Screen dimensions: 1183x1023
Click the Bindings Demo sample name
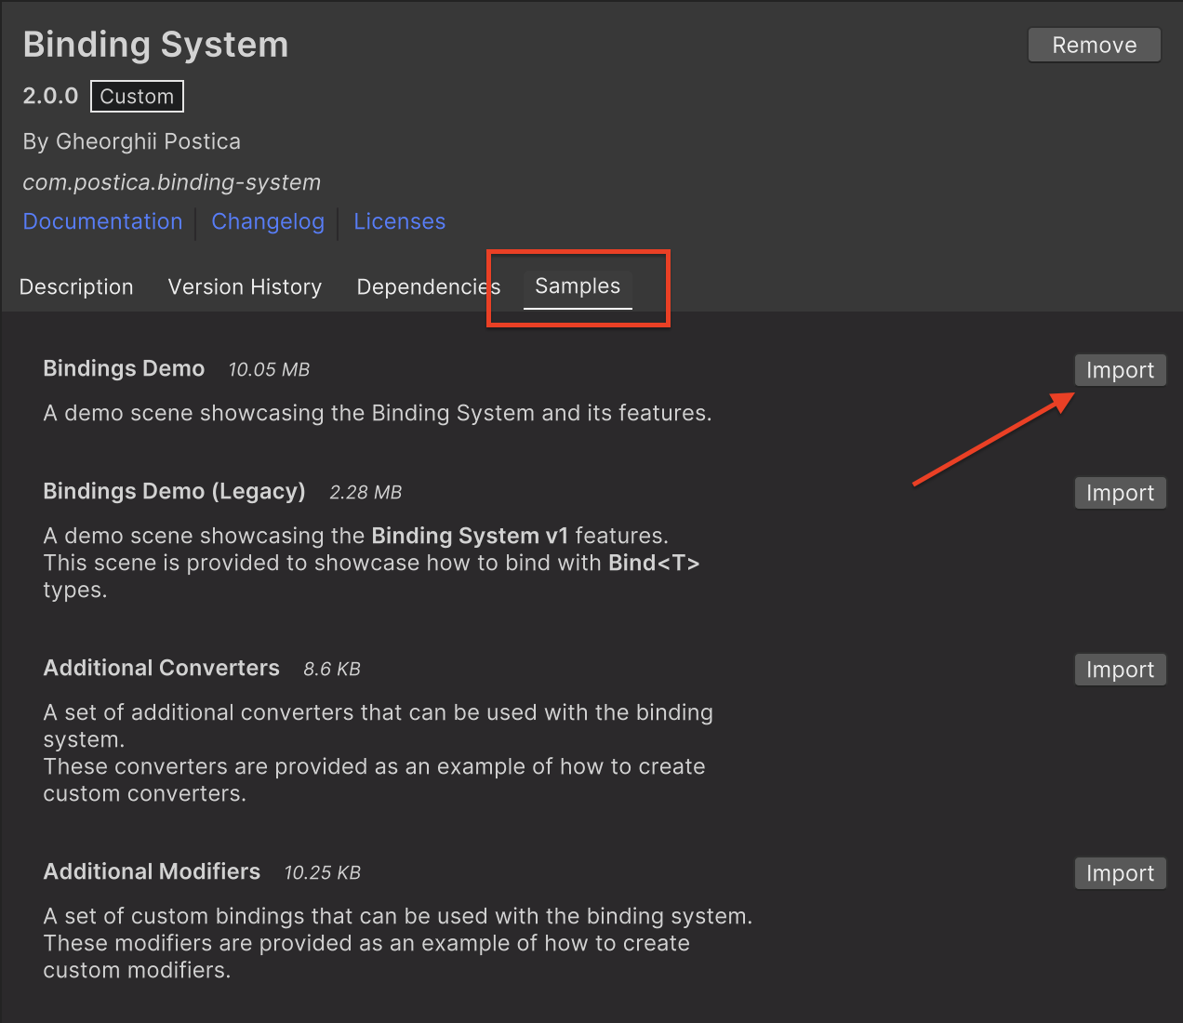coord(124,368)
